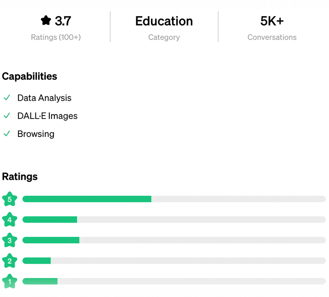This screenshot has height=297, width=329.
Task: Click the DALL·E Images capability label
Action: pos(47,116)
